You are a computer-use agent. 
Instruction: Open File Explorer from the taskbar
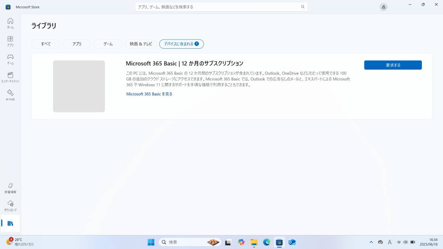point(254,242)
